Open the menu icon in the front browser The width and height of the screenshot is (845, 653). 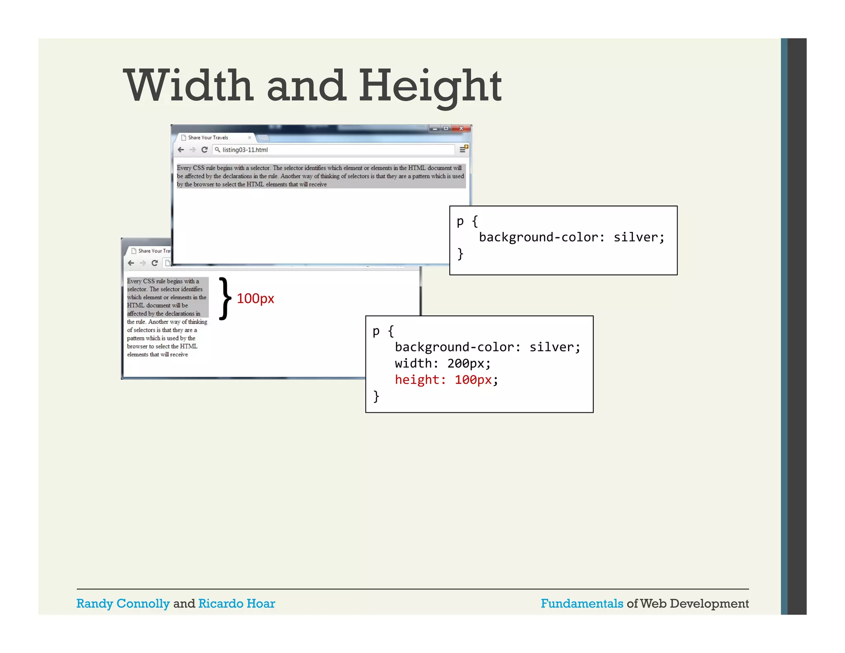[464, 149]
